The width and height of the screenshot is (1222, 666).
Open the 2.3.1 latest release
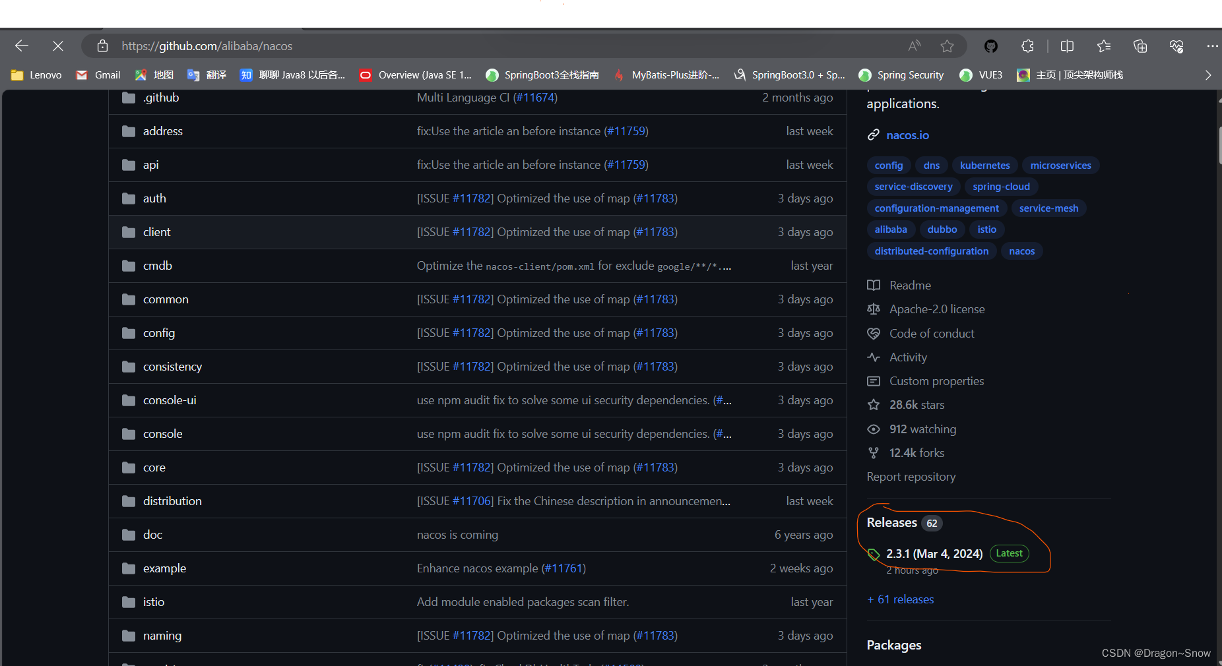934,554
